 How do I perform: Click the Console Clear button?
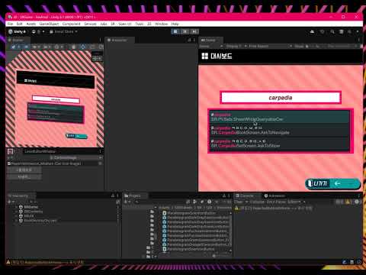coord(239,202)
